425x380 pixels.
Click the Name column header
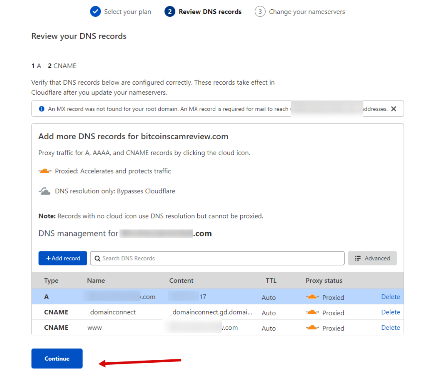click(x=96, y=281)
